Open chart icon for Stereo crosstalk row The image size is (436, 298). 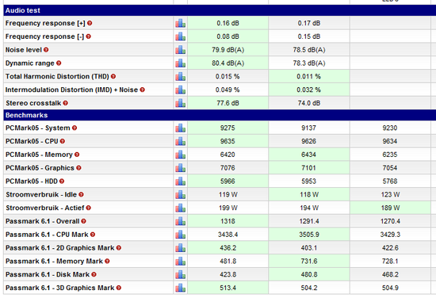click(x=180, y=103)
